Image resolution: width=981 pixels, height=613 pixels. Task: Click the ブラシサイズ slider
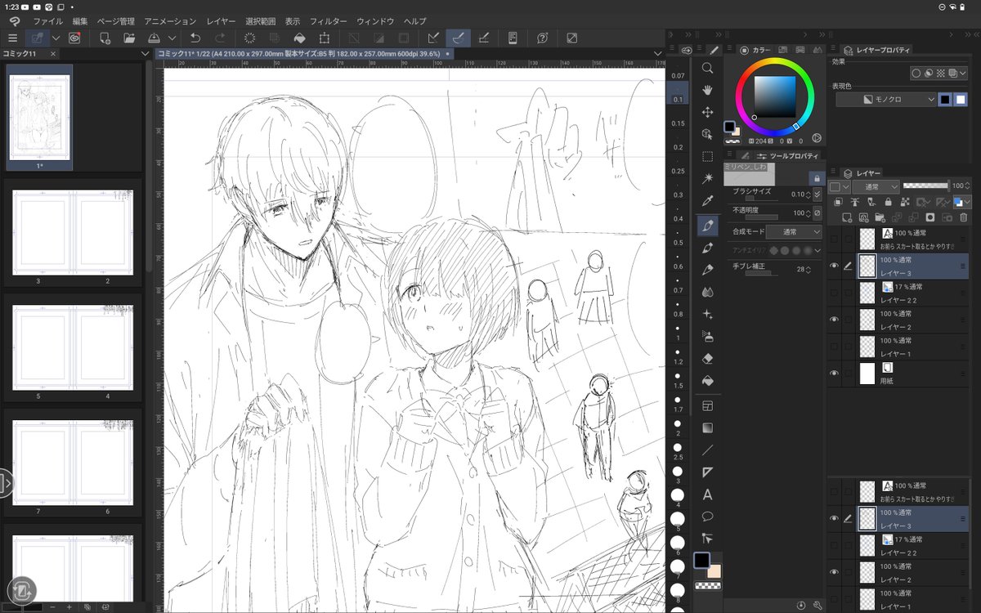[x=761, y=199]
